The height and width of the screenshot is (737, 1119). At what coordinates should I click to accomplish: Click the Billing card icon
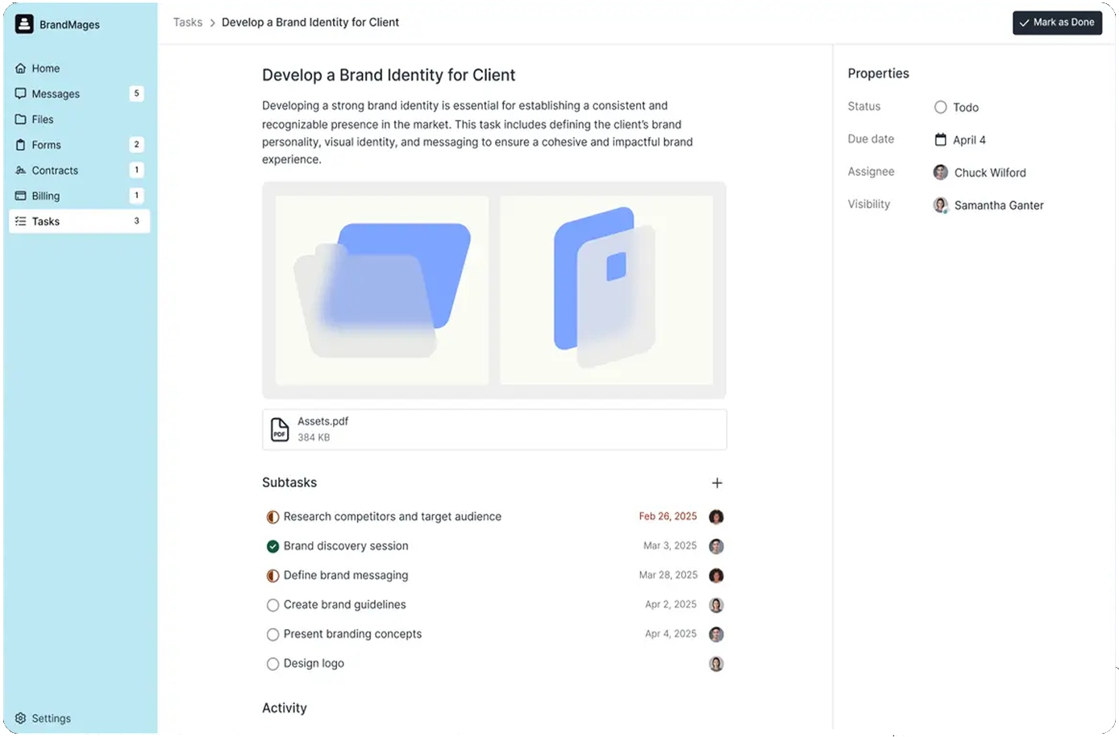pos(21,196)
